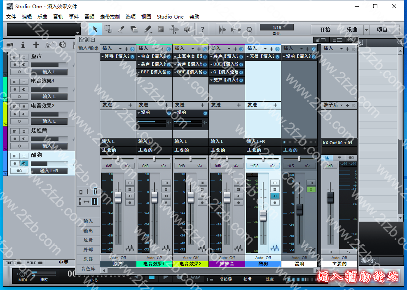Mute the 原声 mixer channel
The width and height of the screenshot is (407, 290).
tap(130, 183)
